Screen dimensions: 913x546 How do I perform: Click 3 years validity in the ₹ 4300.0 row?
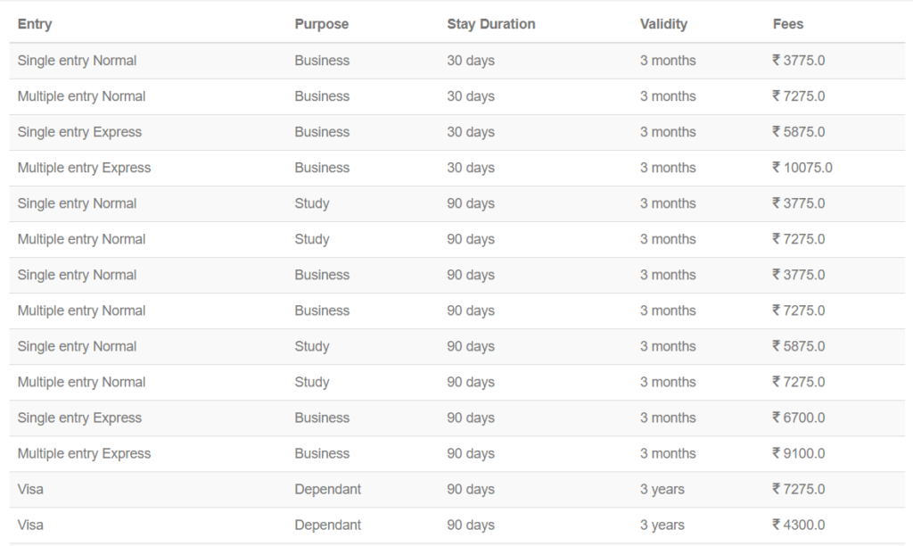[x=662, y=525]
